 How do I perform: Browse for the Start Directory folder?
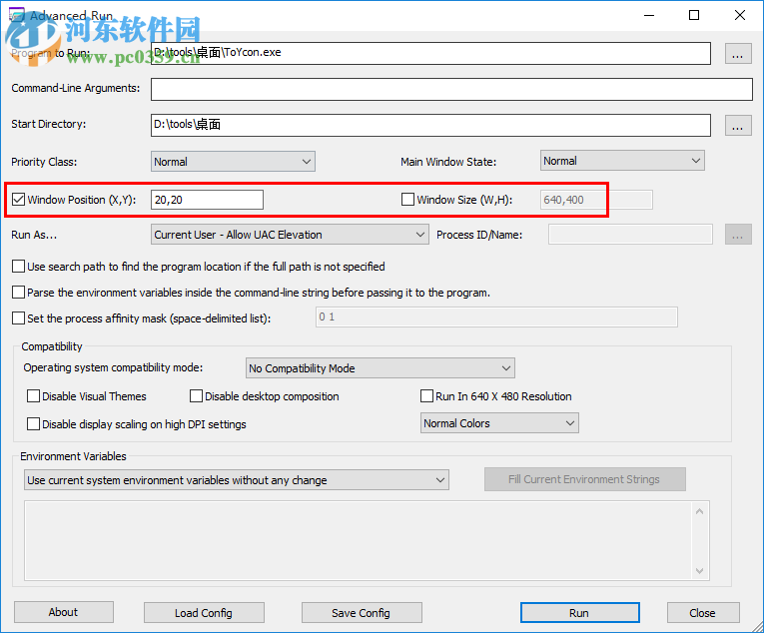738,125
